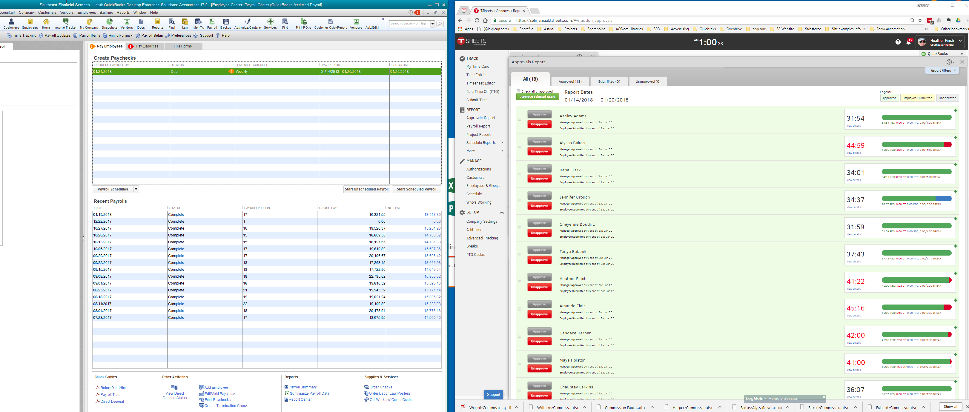Open Services toolbar icon
The image size is (969, 412).
click(x=270, y=23)
